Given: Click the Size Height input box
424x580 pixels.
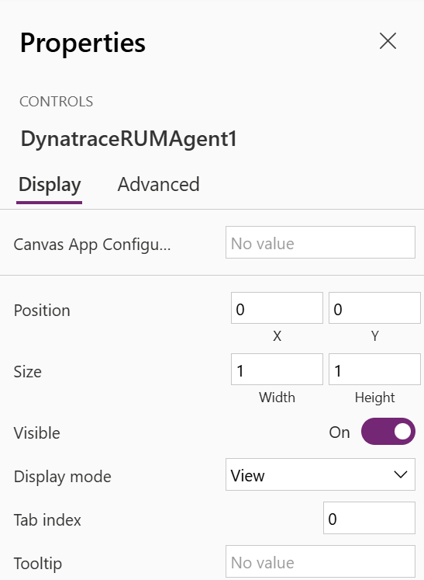Looking at the screenshot, I should (374, 369).
